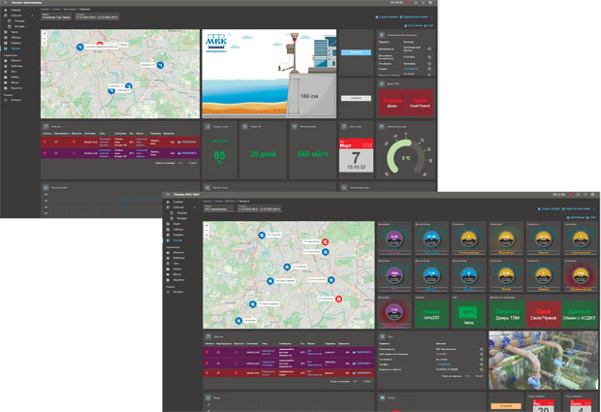Open the clock history icon under reports in lower sidebar
This screenshot has width=601, height=412.
(x=168, y=292)
